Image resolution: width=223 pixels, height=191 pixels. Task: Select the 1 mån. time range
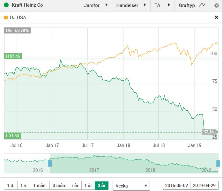coord(40,186)
